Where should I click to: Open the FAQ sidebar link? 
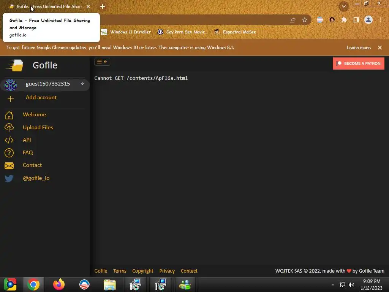point(28,152)
